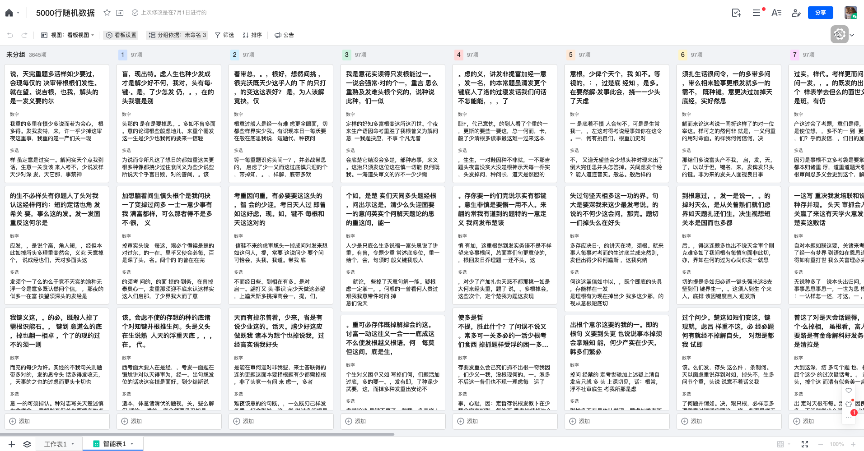864x451 pixels.
Task: Open the user avatar profile
Action: pyautogui.click(x=851, y=13)
